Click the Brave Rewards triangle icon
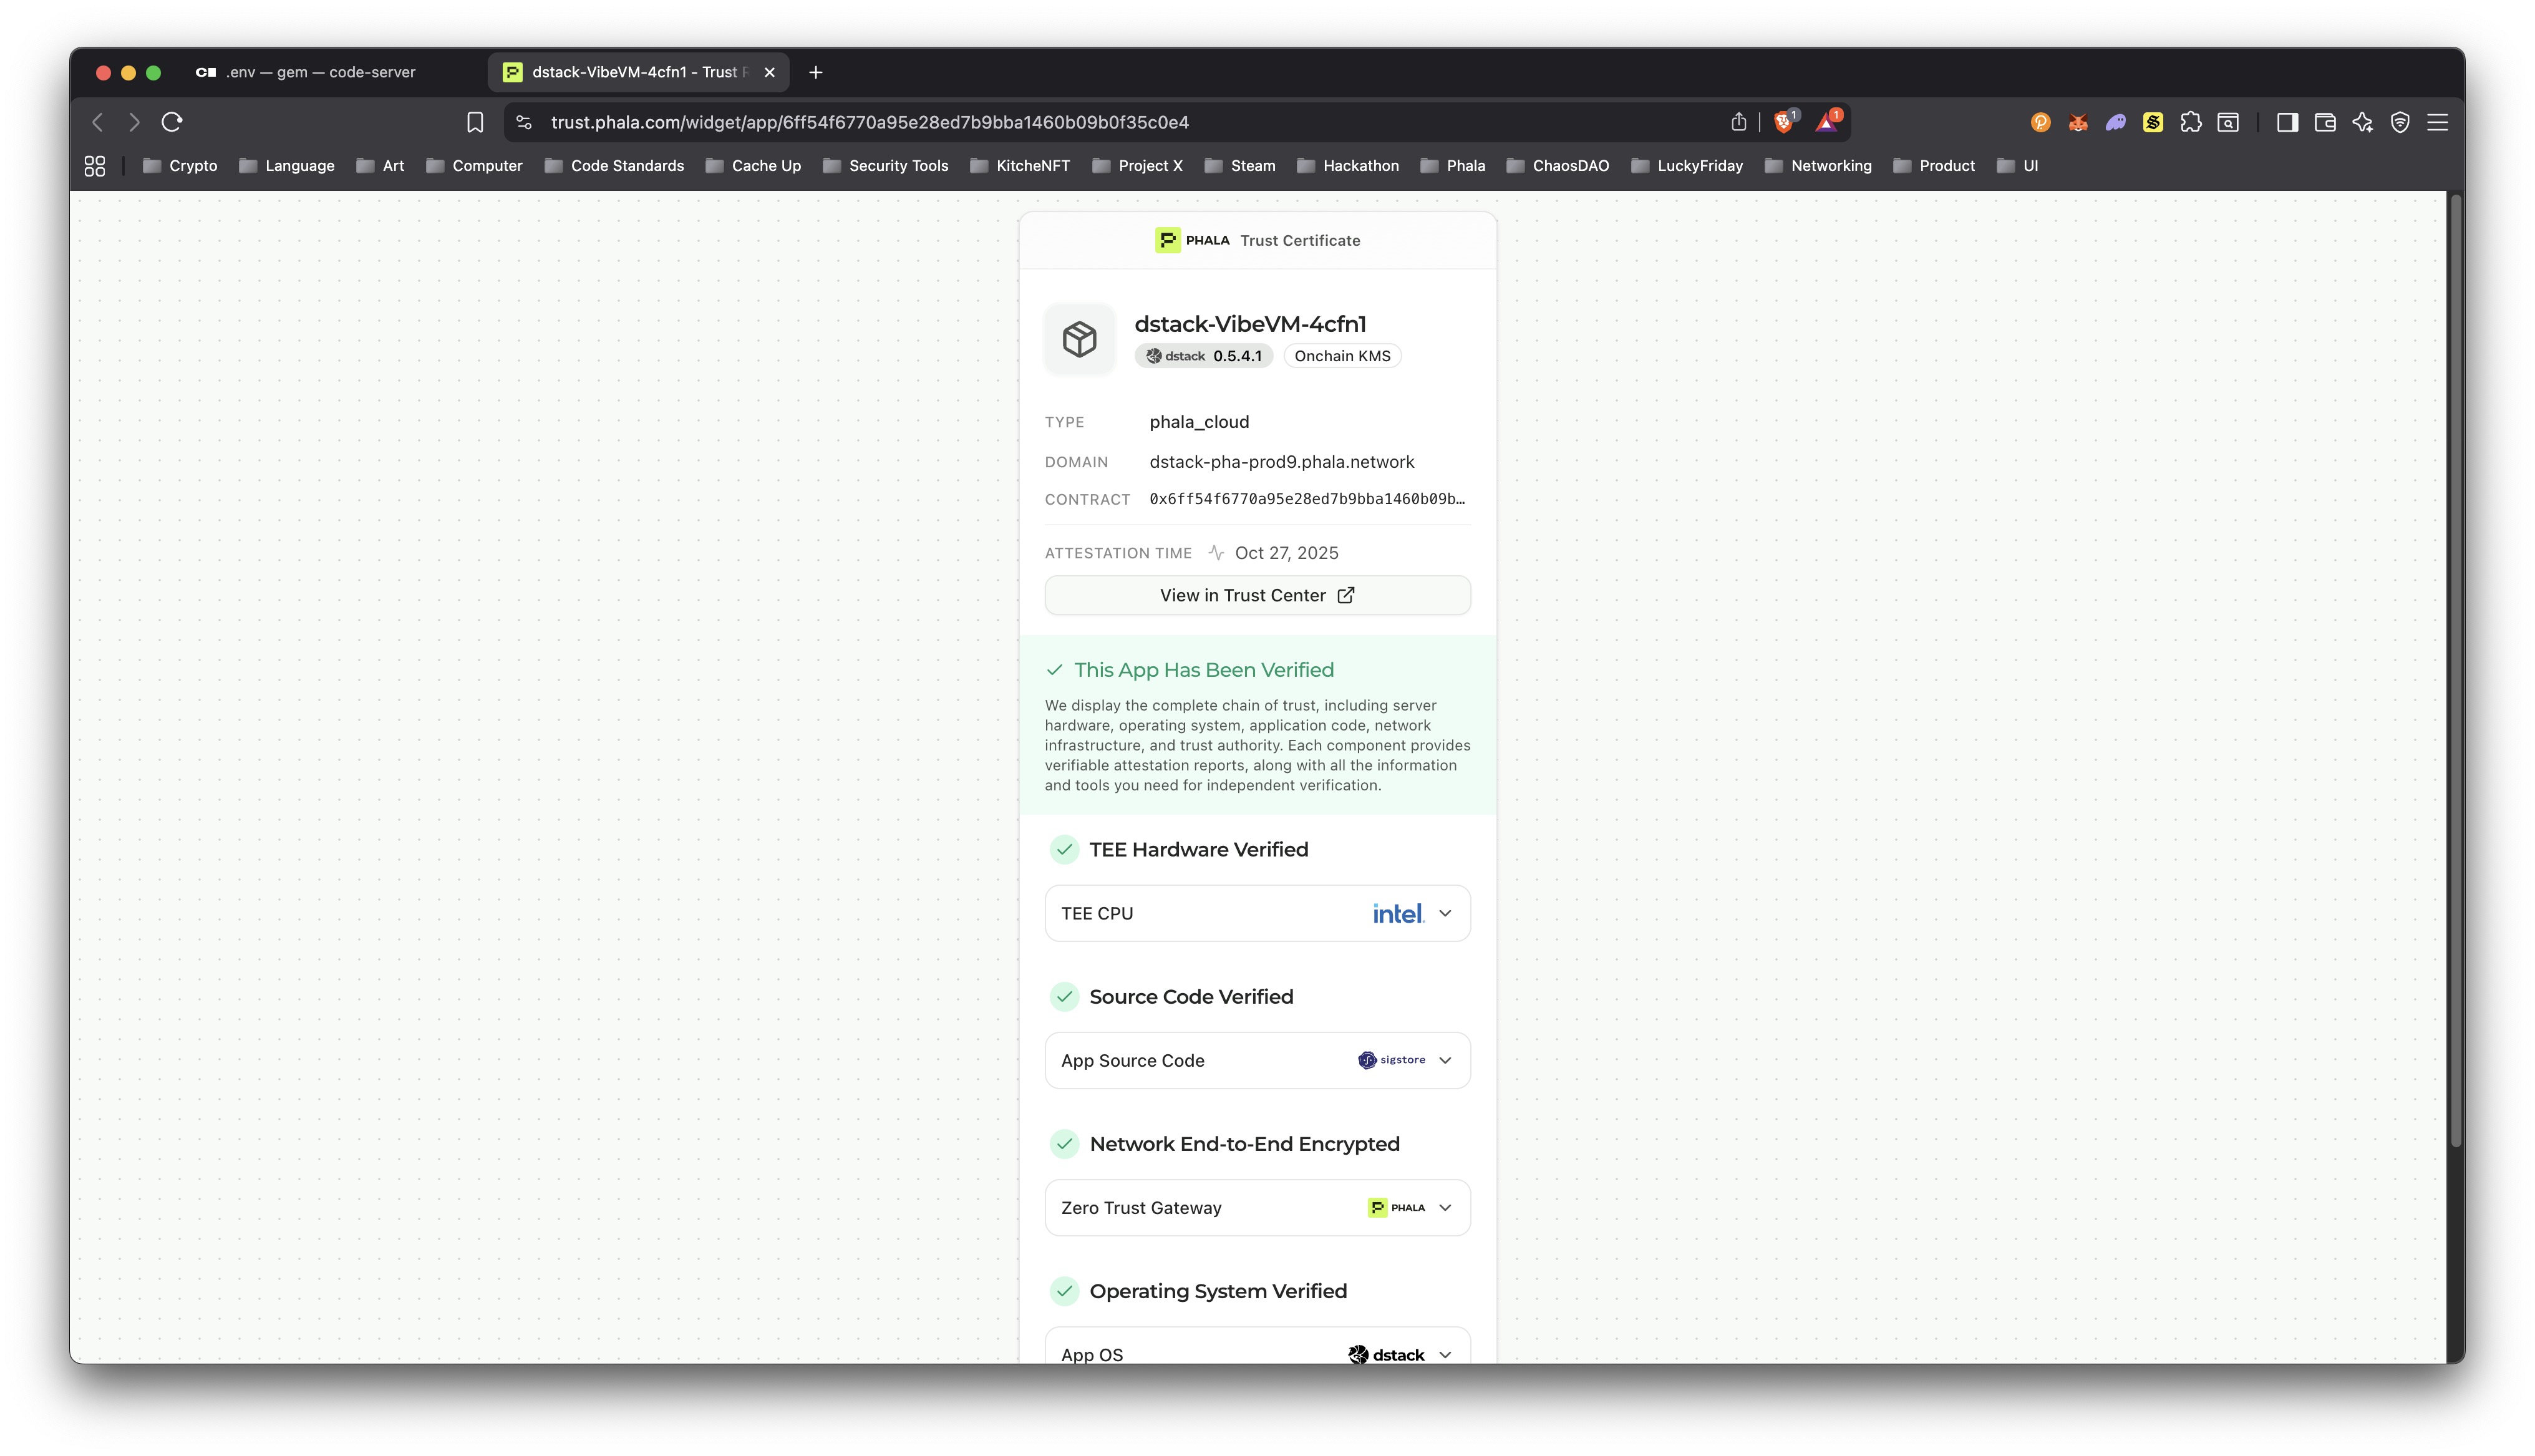Screen dimensions: 2535x1456 [x=1827, y=122]
